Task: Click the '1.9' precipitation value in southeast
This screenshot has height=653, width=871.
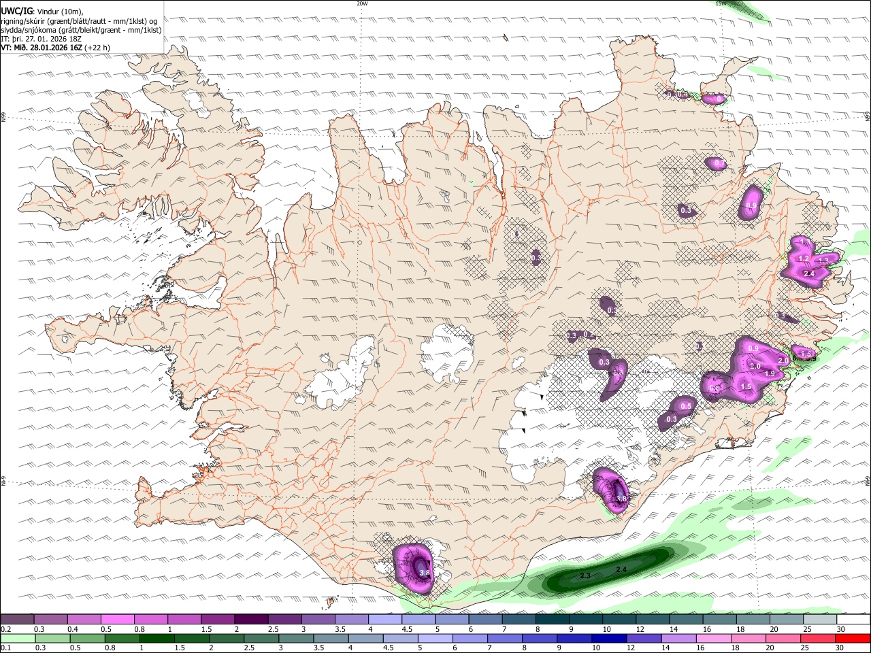Action: pyautogui.click(x=770, y=374)
